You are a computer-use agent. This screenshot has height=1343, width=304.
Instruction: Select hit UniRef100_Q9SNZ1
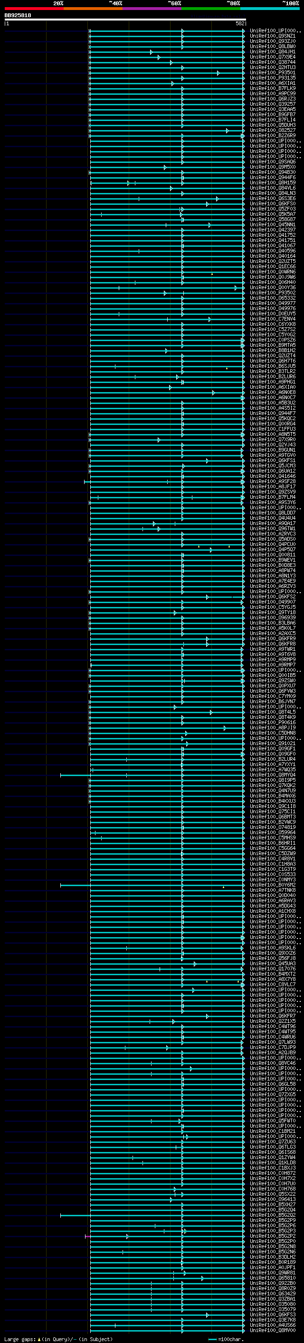(x=273, y=36)
